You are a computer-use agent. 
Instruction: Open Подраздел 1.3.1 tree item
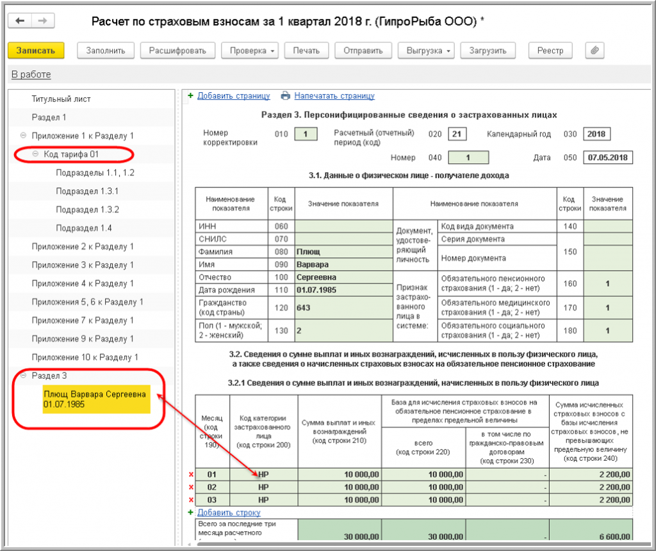87,191
